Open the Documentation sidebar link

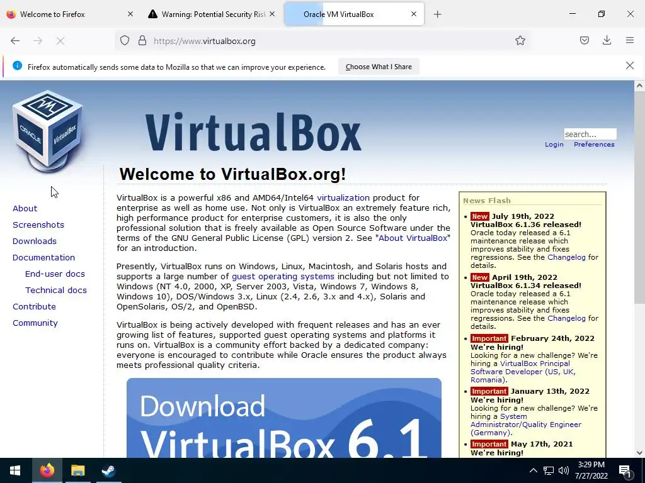43,257
